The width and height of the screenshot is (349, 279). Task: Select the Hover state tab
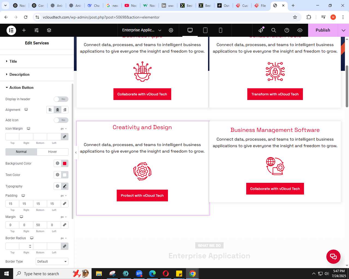[x=53, y=152]
